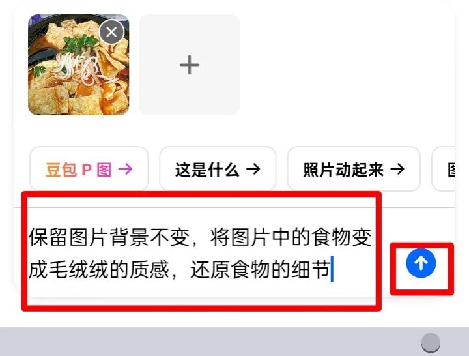Open the partially hidden chip at right edge
This screenshot has height=356, width=469.
tap(444, 169)
